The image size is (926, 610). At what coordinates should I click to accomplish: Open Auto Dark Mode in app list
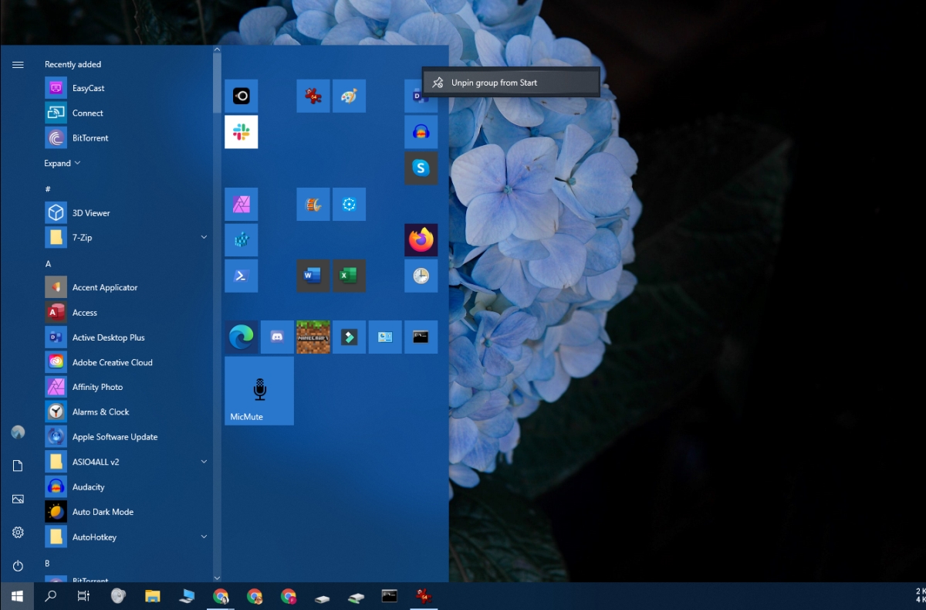[x=126, y=512]
